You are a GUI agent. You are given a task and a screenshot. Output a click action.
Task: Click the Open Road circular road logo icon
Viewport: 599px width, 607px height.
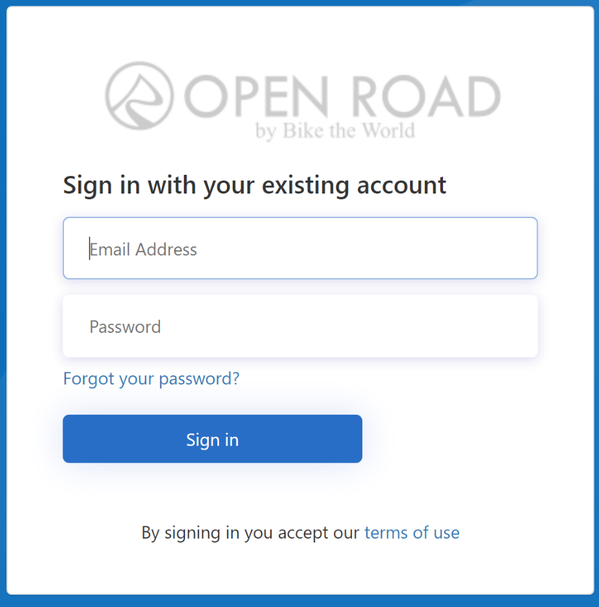tap(139, 95)
